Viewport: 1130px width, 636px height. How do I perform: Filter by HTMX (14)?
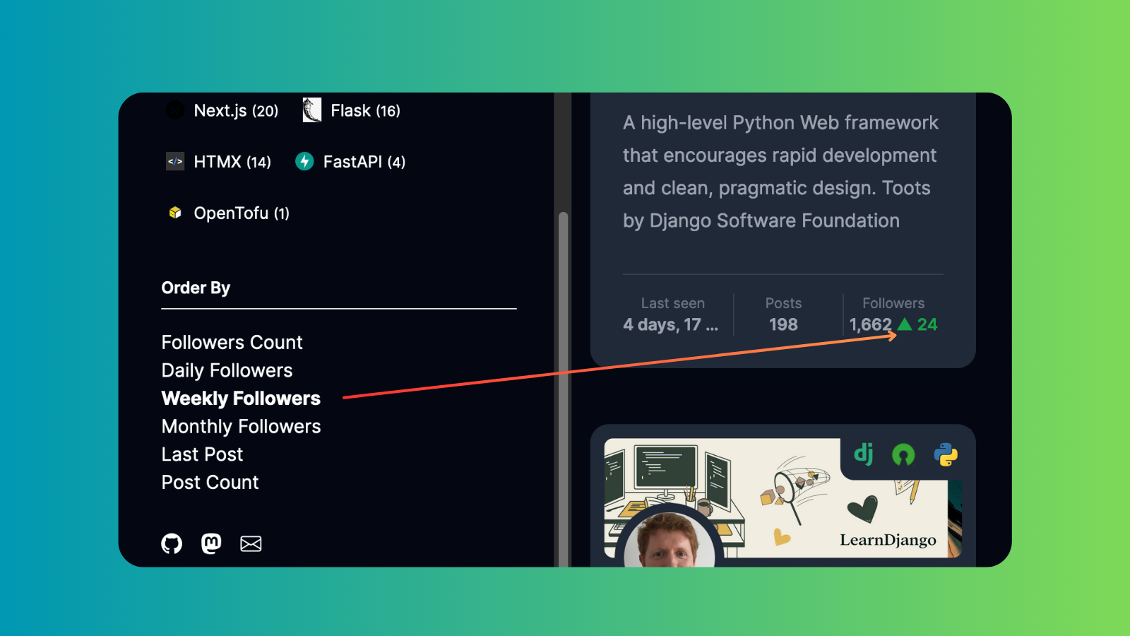tap(232, 162)
